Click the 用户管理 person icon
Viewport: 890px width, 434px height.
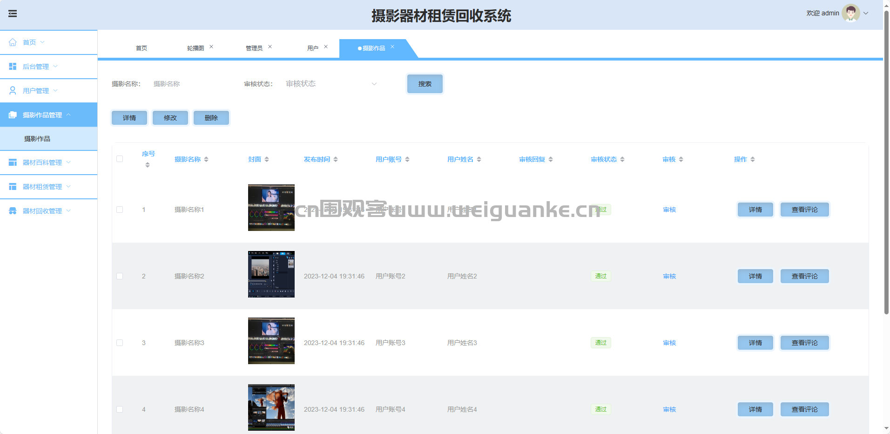coord(13,91)
